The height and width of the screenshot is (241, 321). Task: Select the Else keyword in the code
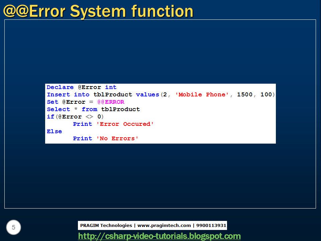54,131
